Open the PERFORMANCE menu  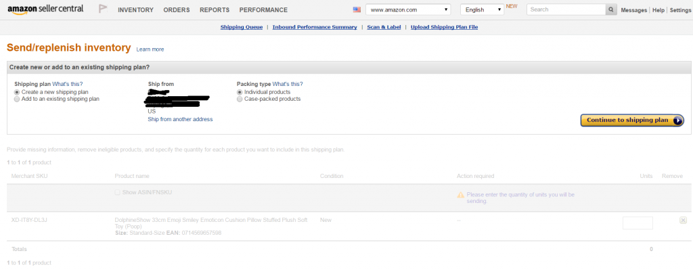(x=263, y=9)
